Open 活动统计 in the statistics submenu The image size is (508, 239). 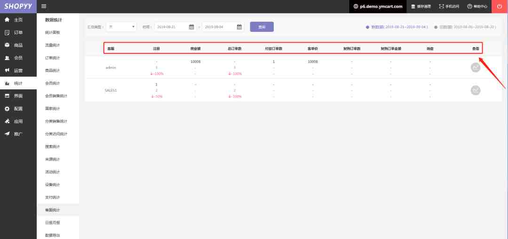coord(53,172)
